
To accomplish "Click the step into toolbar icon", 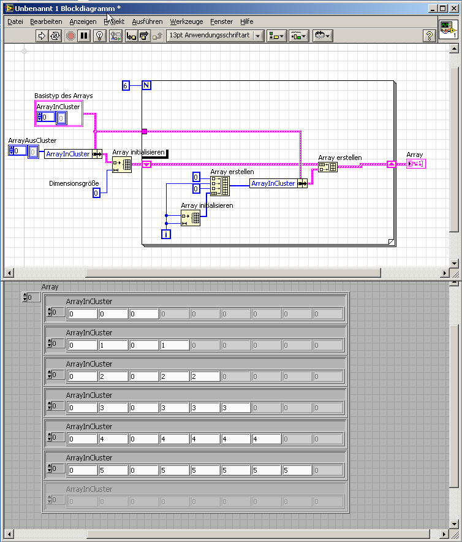I will tap(131, 36).
